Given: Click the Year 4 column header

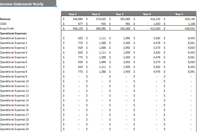Looking at the screenshot, I should pyautogui.click(x=147, y=14).
